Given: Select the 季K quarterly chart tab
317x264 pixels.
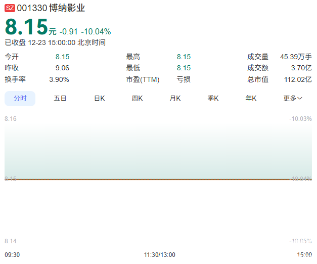Looking at the screenshot, I should pyautogui.click(x=213, y=98).
